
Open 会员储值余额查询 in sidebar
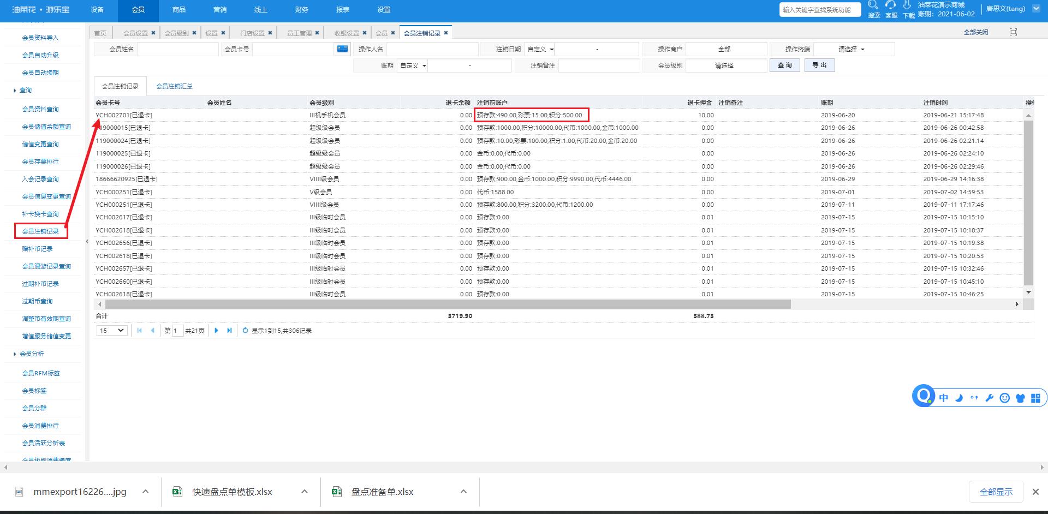point(46,127)
